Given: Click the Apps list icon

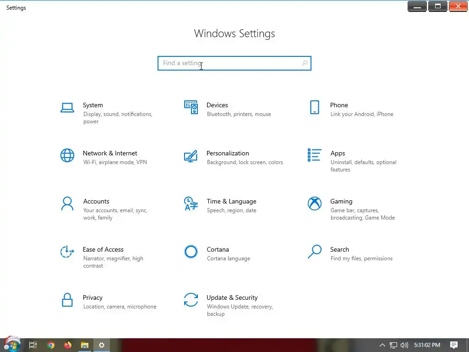Looking at the screenshot, I should [315, 155].
